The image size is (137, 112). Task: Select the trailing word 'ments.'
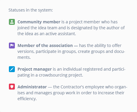click(24, 57)
